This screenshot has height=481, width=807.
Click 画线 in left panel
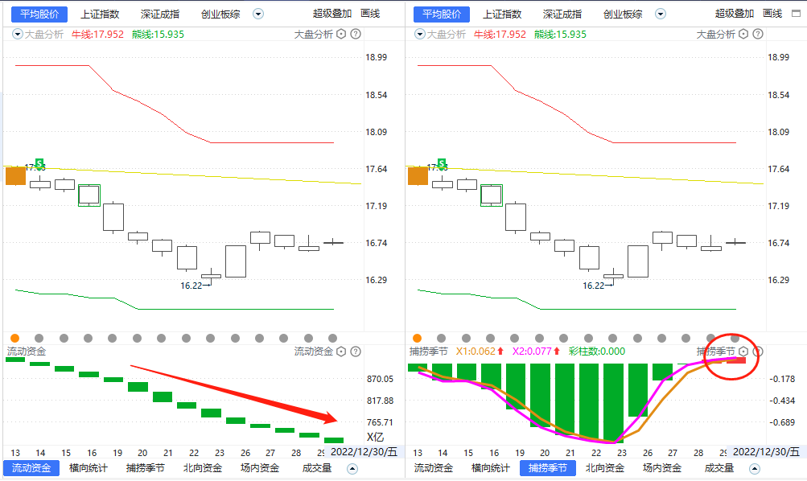(x=370, y=14)
